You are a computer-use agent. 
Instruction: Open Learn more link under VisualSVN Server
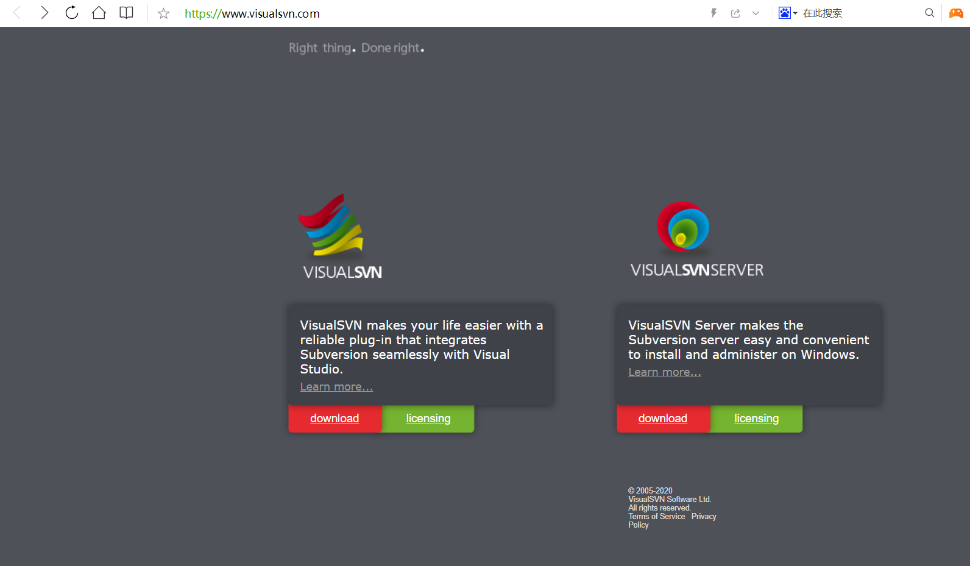tap(665, 372)
